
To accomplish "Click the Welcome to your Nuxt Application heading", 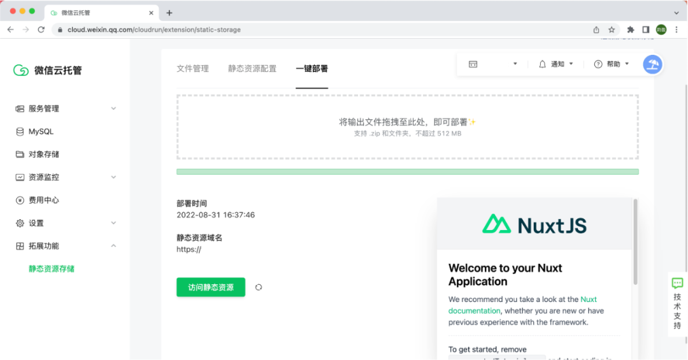I will (x=505, y=275).
